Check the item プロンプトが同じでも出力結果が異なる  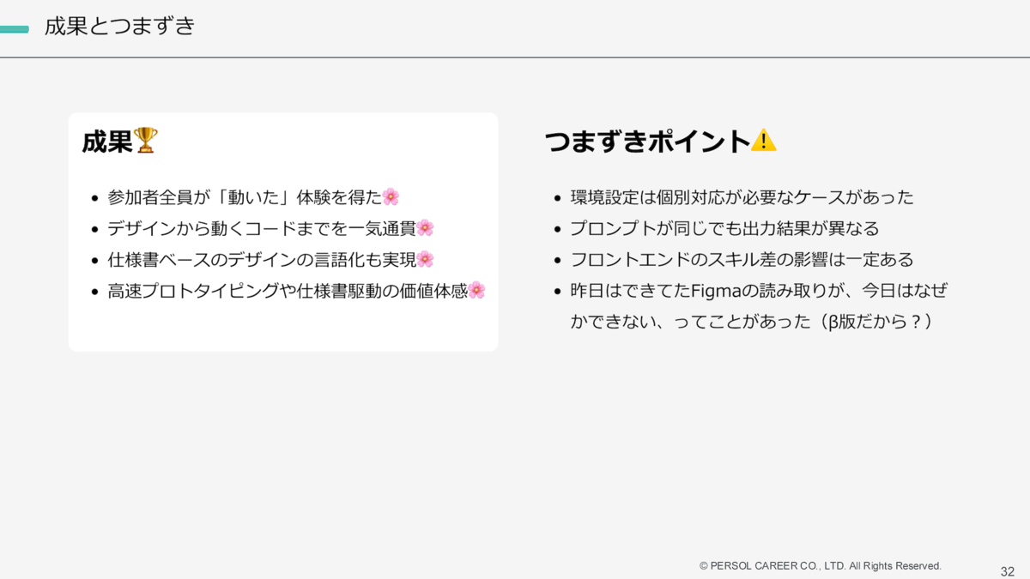pos(721,228)
